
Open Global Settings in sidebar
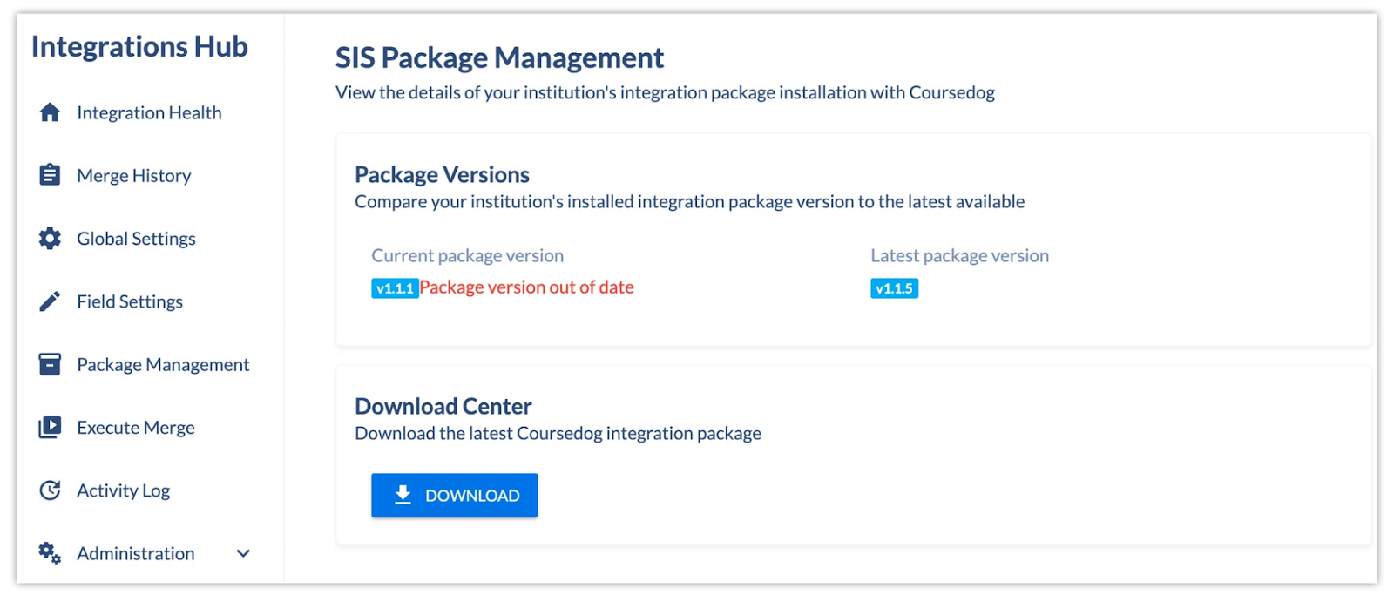pos(136,238)
